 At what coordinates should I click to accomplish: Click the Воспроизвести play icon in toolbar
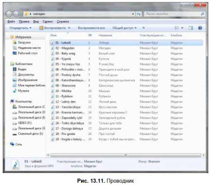(41, 28)
